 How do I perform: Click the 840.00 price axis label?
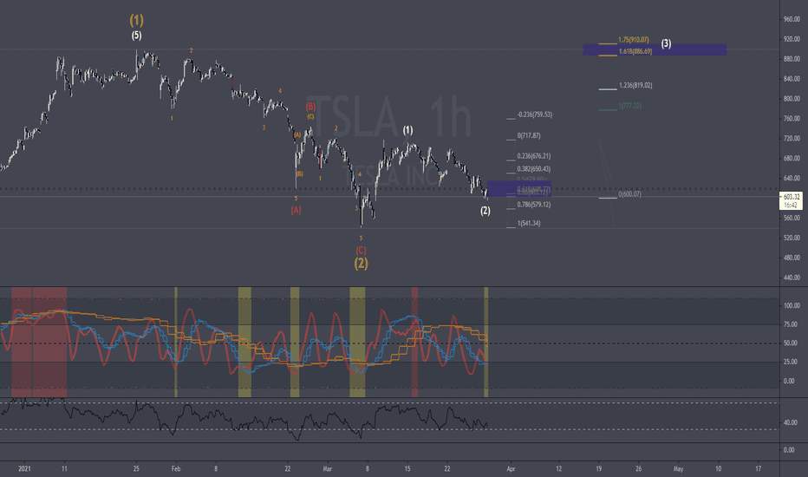point(792,79)
